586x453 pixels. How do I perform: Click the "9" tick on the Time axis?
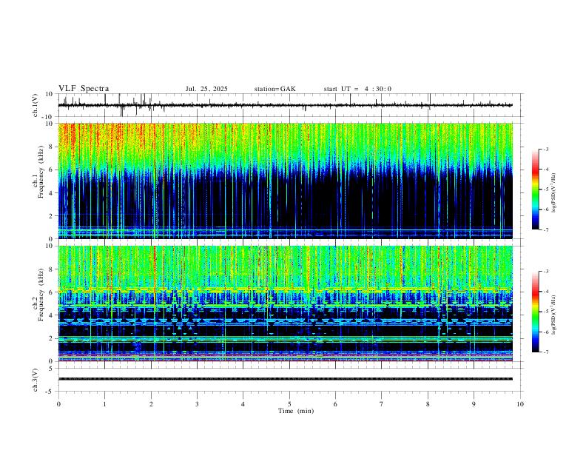pyautogui.click(x=474, y=404)
